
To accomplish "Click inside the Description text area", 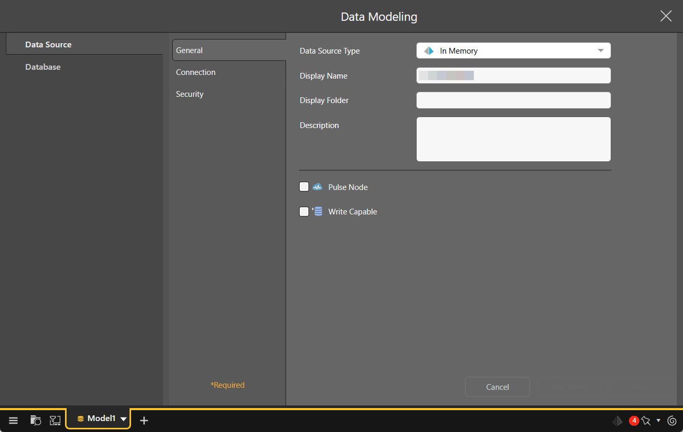I will pos(513,139).
